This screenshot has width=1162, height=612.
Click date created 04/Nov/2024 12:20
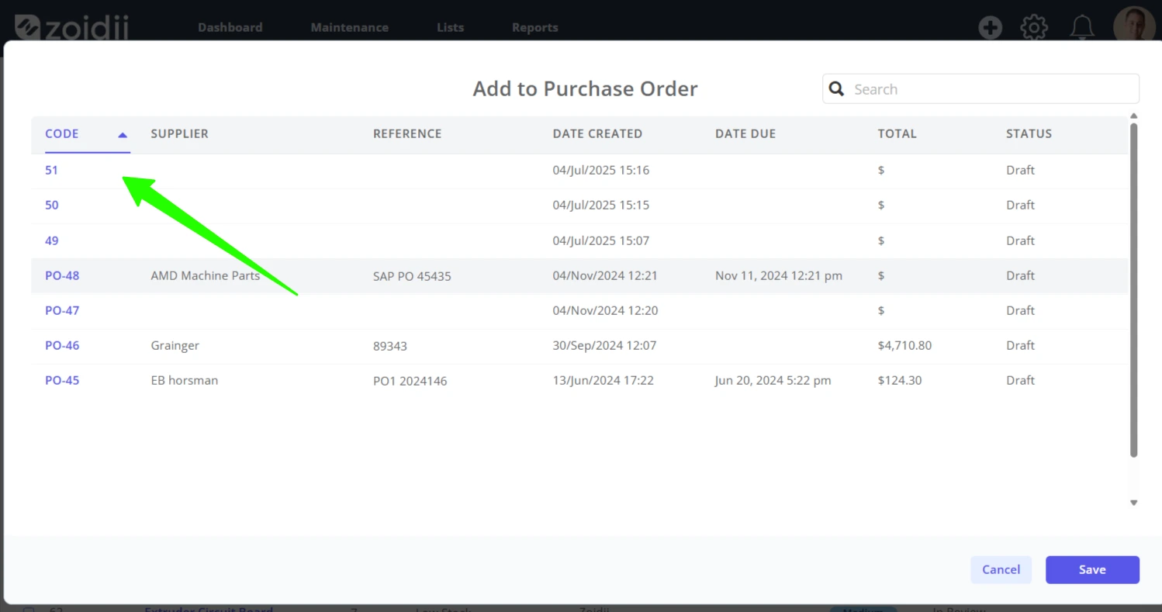[x=605, y=310]
